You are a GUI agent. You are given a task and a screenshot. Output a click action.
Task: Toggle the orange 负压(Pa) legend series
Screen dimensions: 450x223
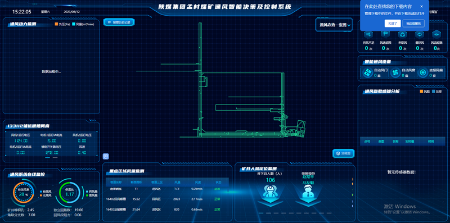62,24
